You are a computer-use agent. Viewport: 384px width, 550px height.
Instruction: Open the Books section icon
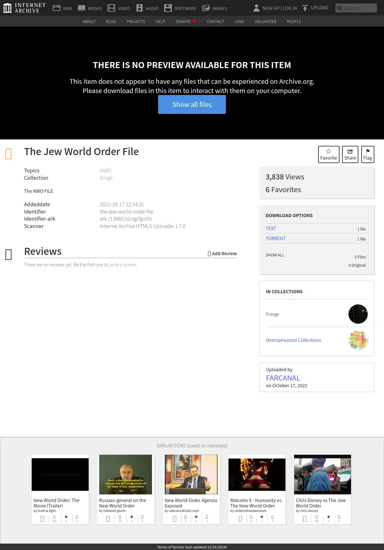pos(82,8)
